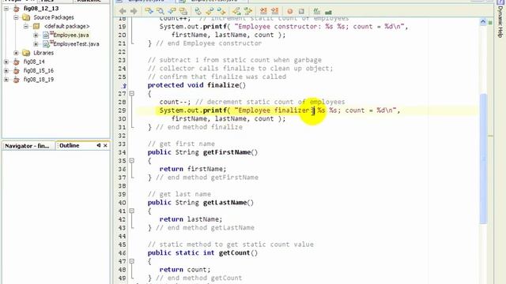Viewport: 506px width, 284px height.
Task: Select the Source Packages label
Action: click(54, 17)
